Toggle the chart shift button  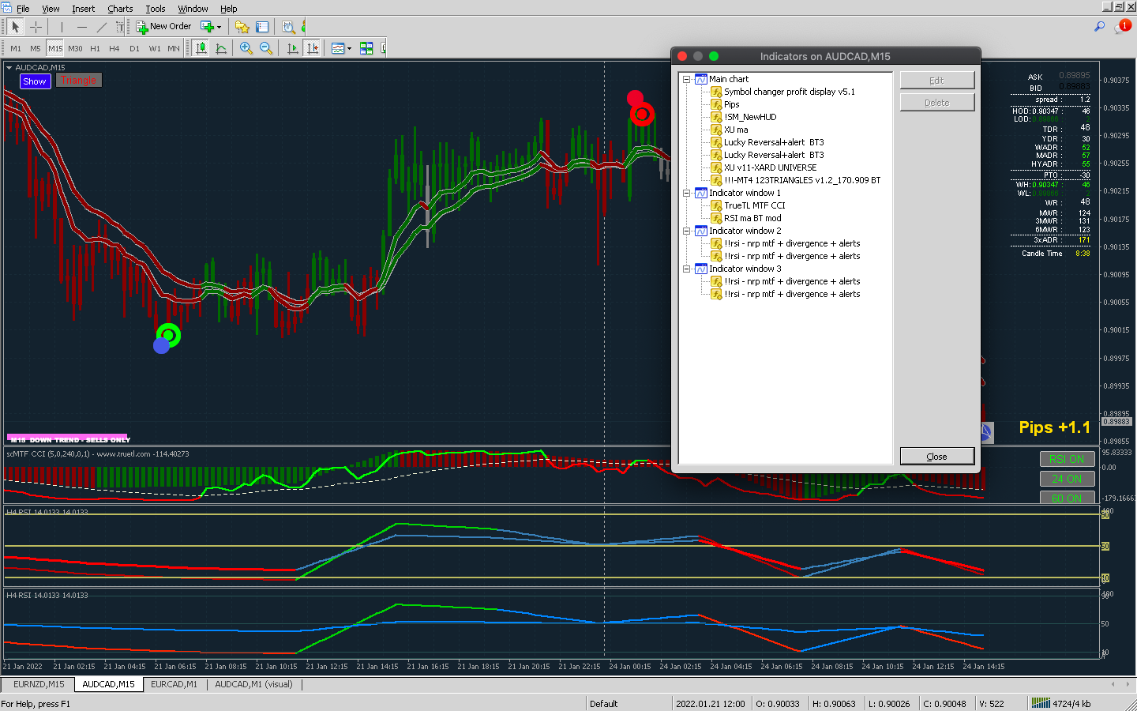tap(313, 48)
